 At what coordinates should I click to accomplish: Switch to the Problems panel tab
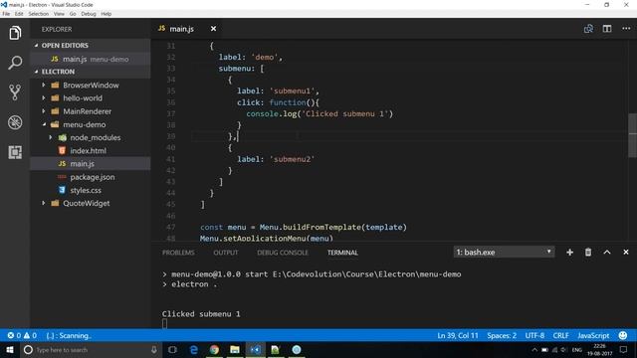pos(178,253)
